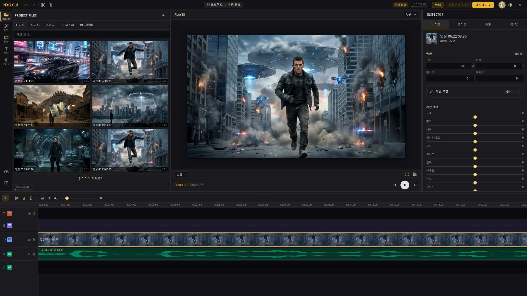Viewport: 527px width, 296px height.
Task: Click the 00:10.00 mark on the timeline ruler
Action: (x=263, y=205)
